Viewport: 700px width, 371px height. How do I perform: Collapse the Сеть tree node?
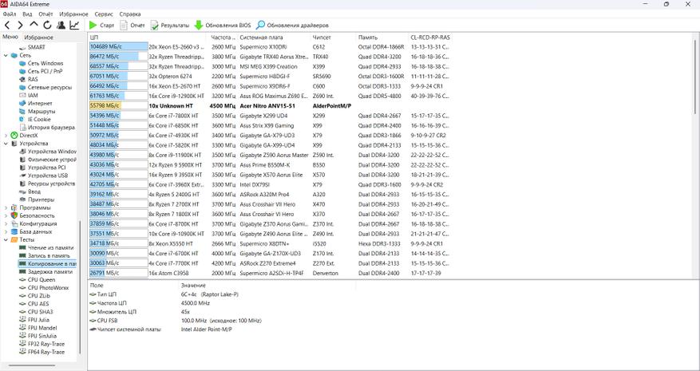[6, 55]
